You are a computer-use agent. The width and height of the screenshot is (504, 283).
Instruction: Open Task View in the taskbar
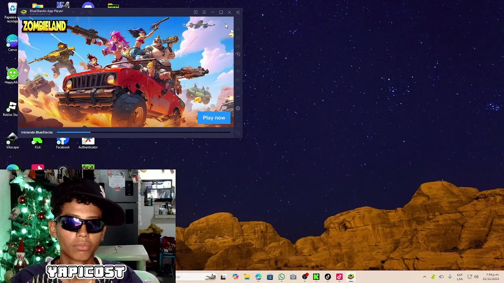(x=223, y=277)
